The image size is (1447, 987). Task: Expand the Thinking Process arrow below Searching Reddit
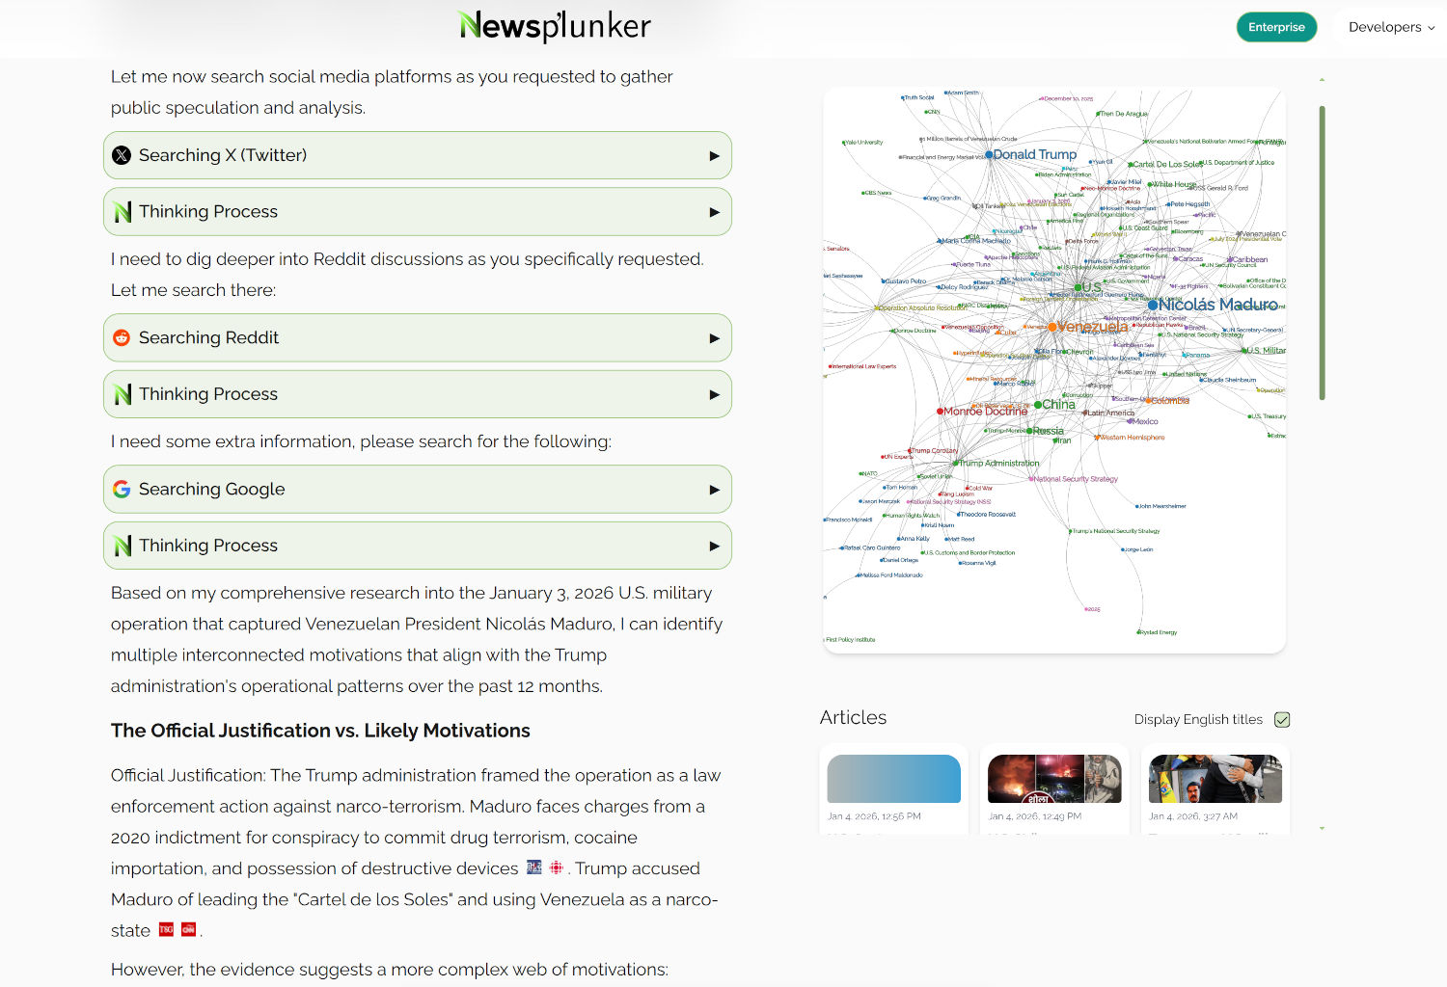point(714,394)
